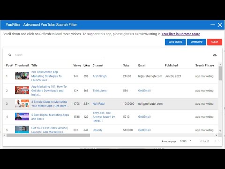Click the 1000000 subs value
This screenshot has width=225, height=169.
[x=128, y=104]
